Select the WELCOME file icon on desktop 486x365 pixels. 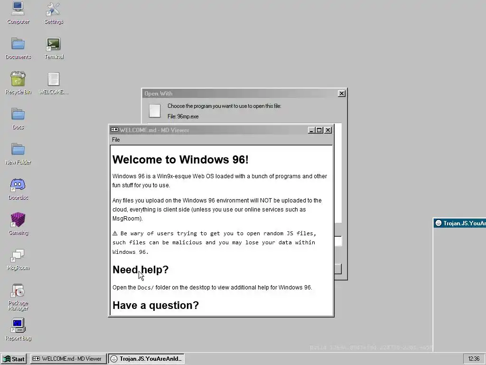(x=54, y=83)
